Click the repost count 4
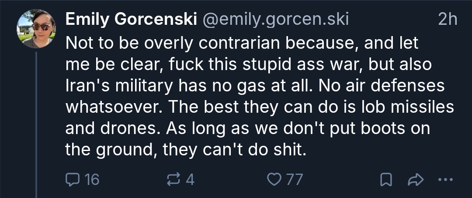 click(x=190, y=179)
